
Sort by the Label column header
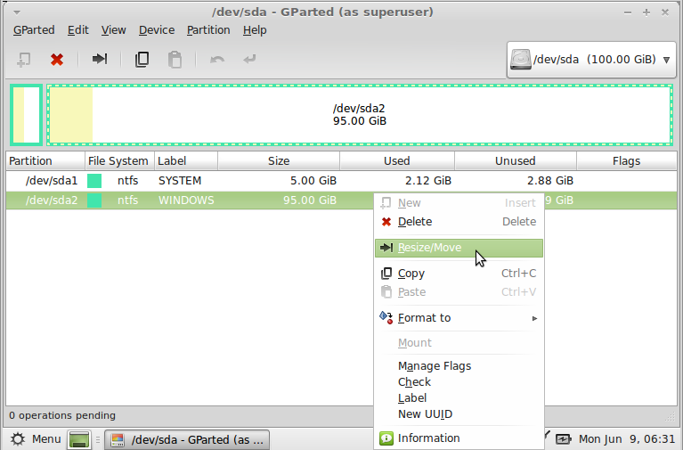(186, 161)
